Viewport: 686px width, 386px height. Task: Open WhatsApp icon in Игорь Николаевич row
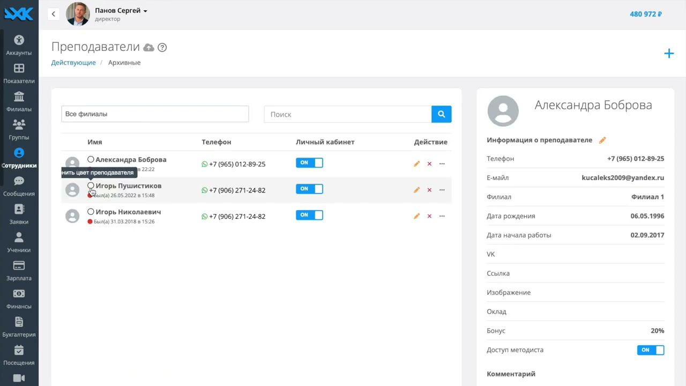(x=205, y=217)
